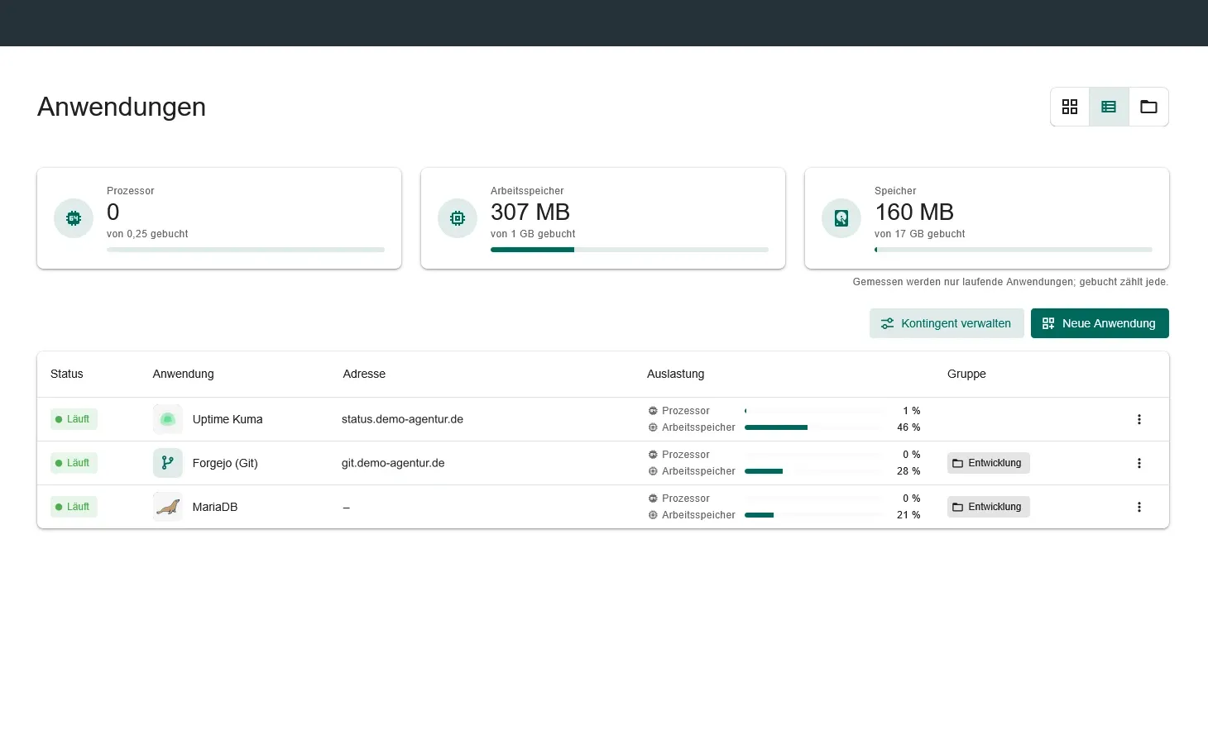Click Entwicklung group chip for Forgejo
The image size is (1208, 754).
point(988,463)
